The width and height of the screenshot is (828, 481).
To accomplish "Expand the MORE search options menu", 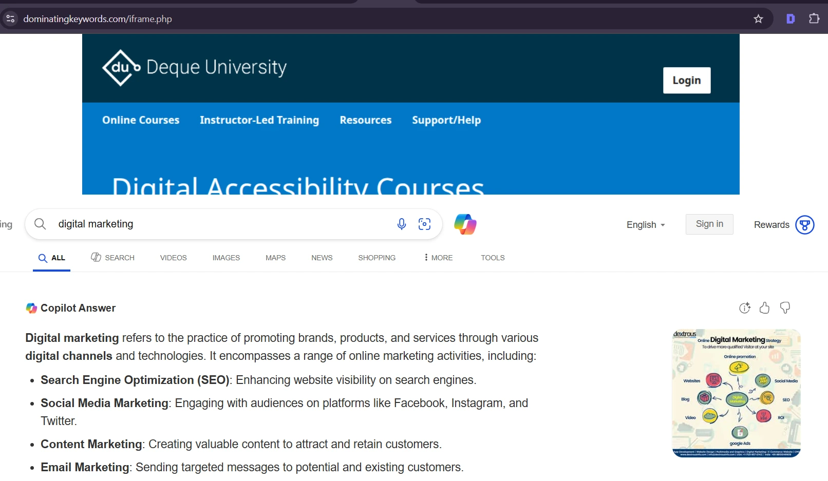I will (x=439, y=258).
